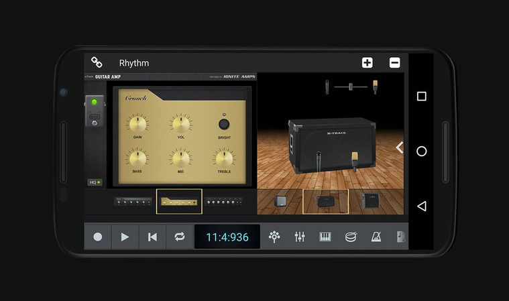
Task: Click the boost pedal footswitch knob
Action: 95,123
